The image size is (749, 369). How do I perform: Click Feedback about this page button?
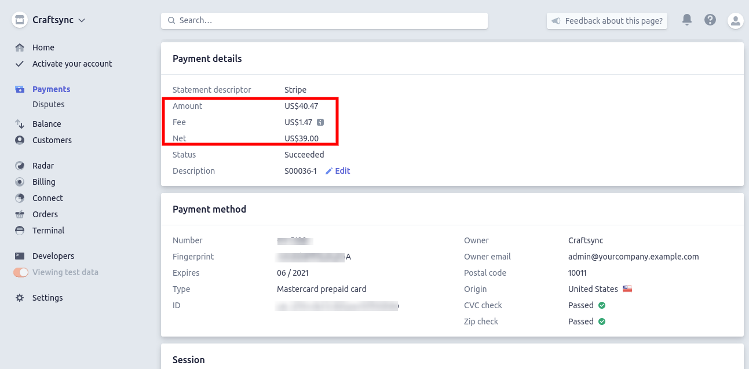click(x=607, y=21)
